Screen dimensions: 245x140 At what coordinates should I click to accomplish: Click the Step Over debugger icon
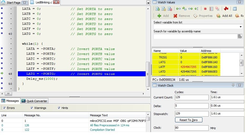[184, 9]
